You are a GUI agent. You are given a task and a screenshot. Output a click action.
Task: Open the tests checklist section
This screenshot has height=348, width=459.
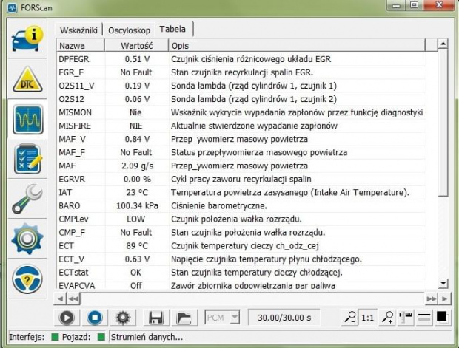(28, 160)
